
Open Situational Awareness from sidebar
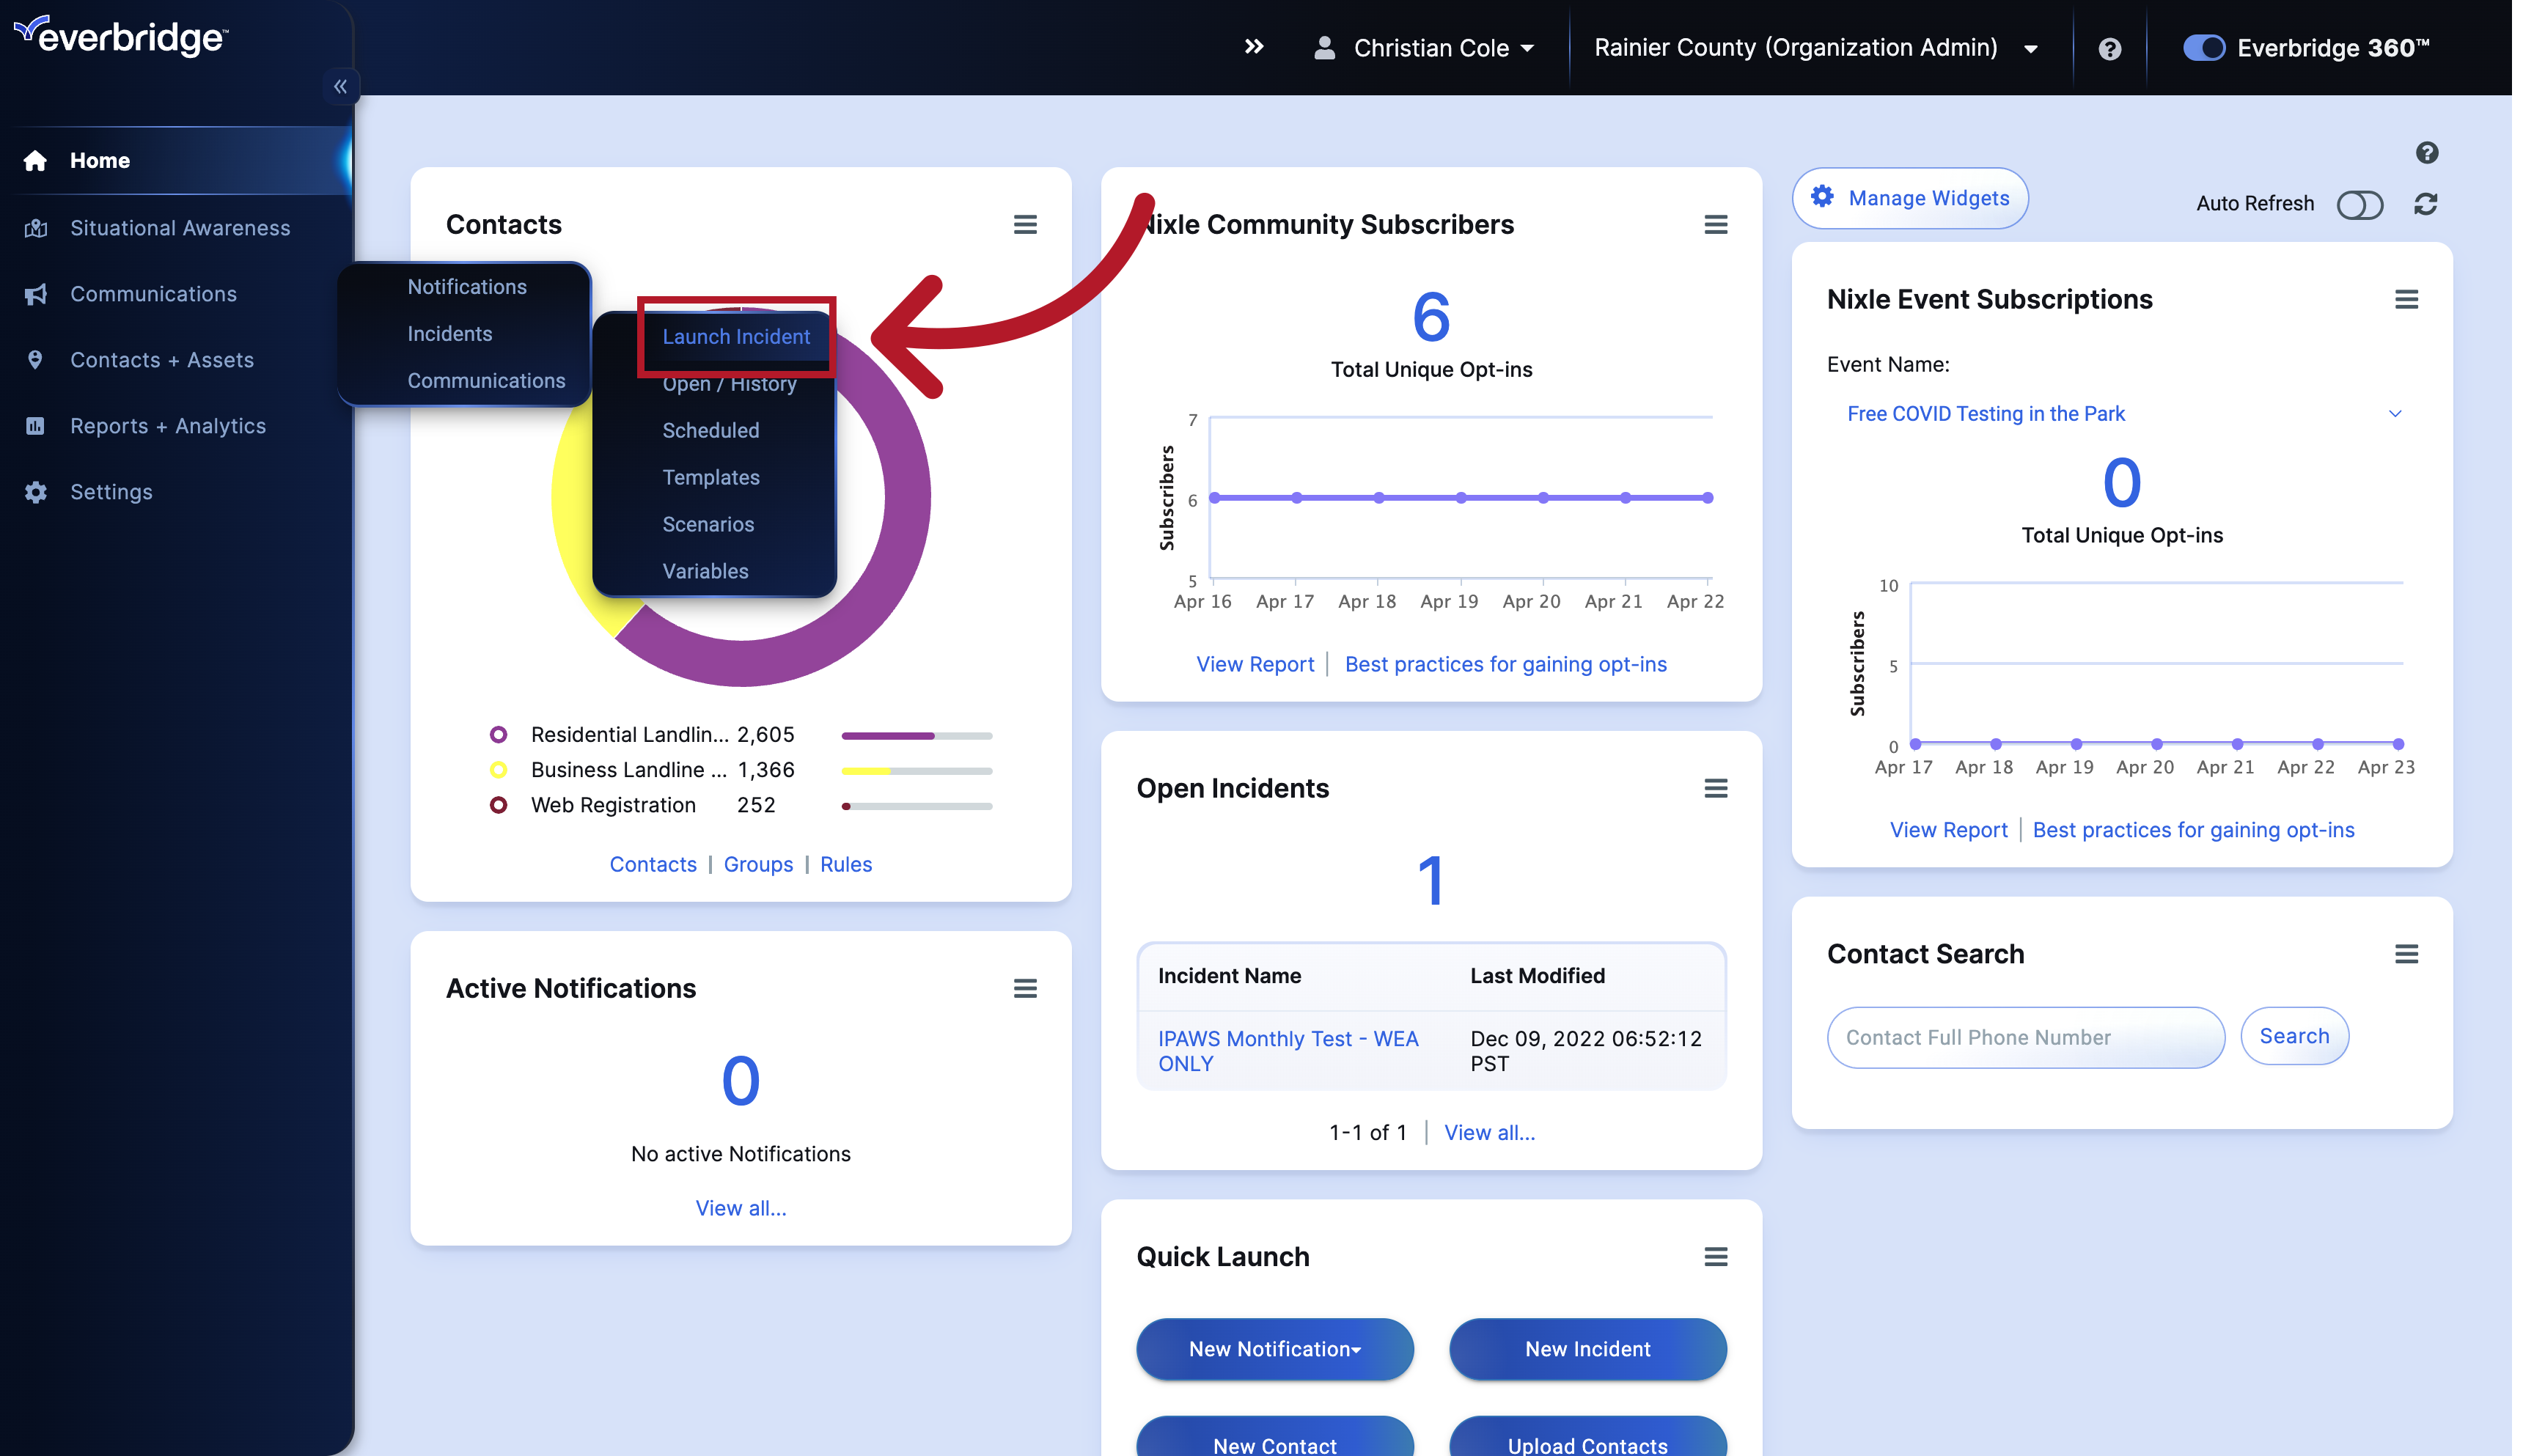point(180,228)
